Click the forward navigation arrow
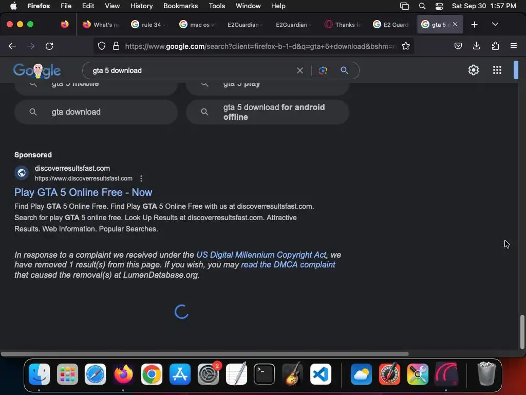 tap(31, 46)
